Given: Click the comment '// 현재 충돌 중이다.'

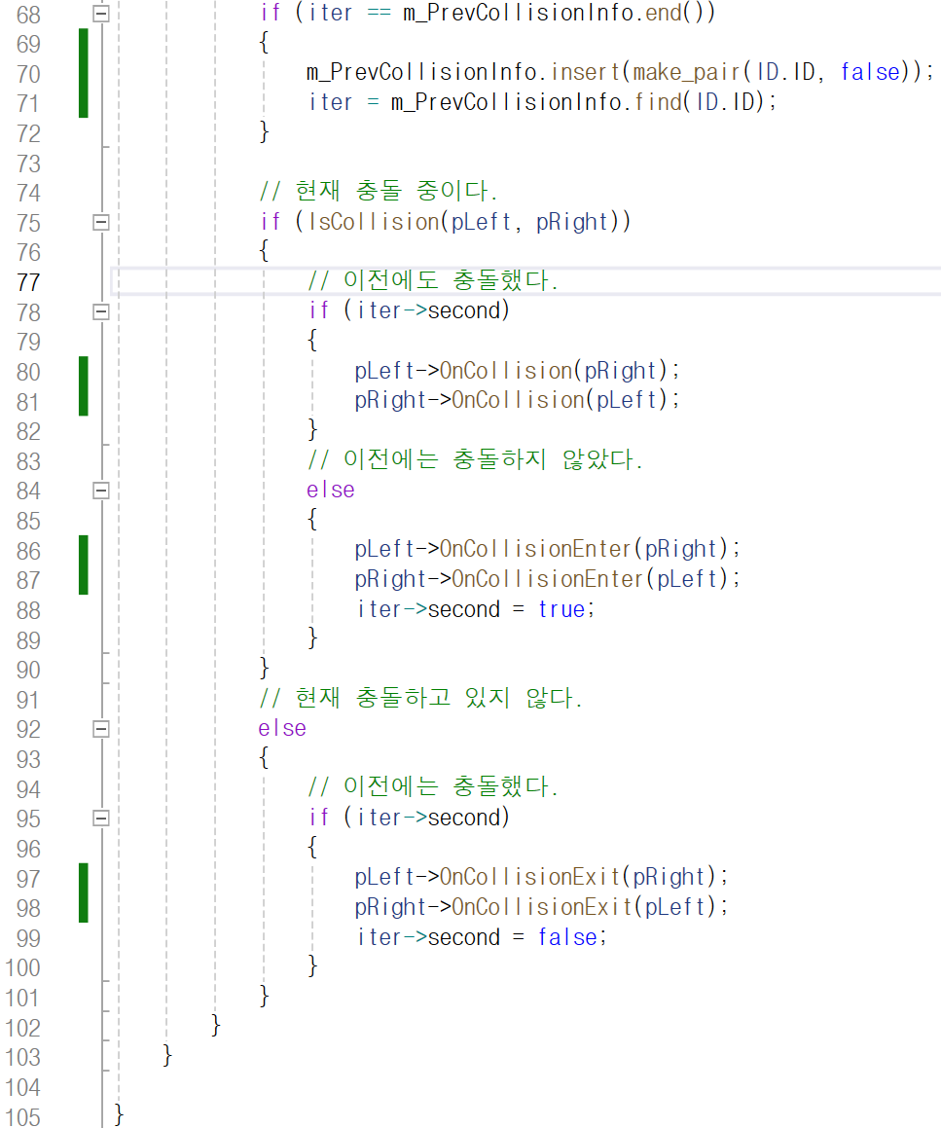Looking at the screenshot, I should (379, 192).
